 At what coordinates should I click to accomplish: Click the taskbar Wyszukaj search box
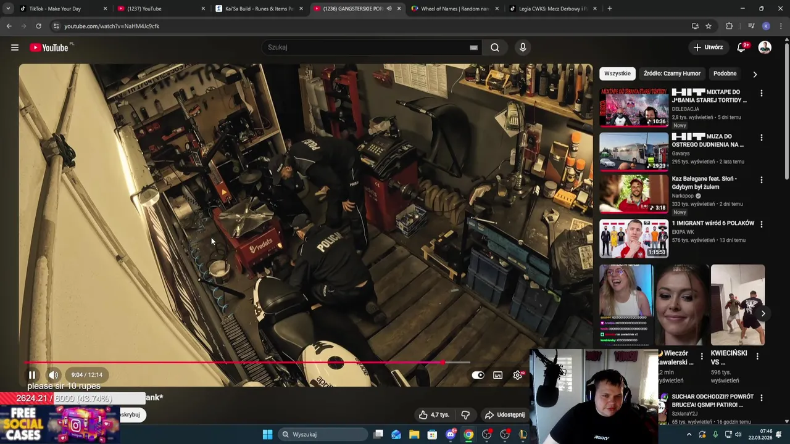tap(323, 434)
